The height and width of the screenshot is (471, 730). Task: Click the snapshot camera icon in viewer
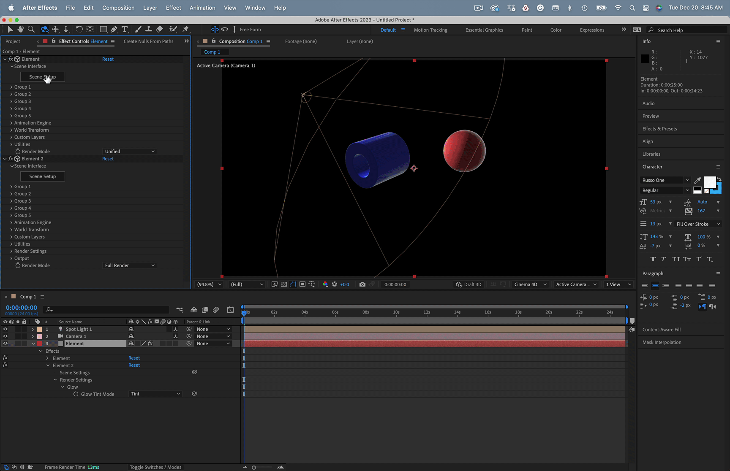(x=362, y=284)
